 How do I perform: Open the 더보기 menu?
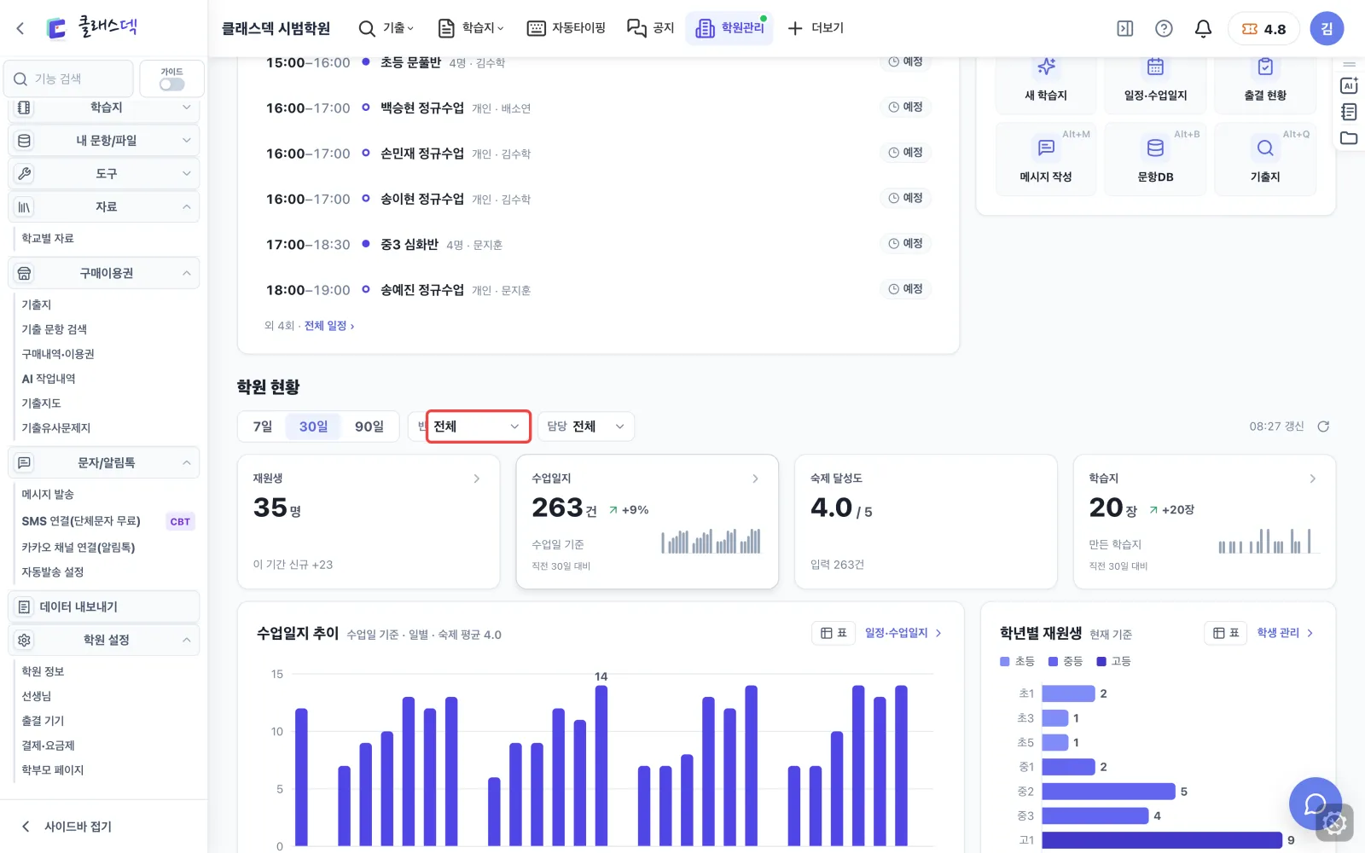[x=816, y=28]
